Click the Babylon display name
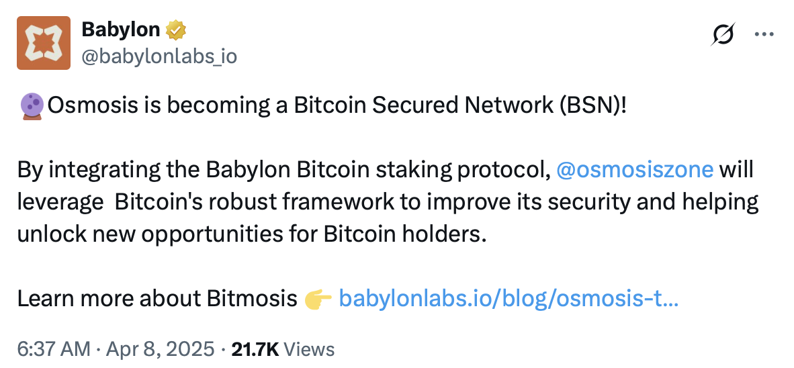This screenshot has width=794, height=368. click(x=120, y=30)
